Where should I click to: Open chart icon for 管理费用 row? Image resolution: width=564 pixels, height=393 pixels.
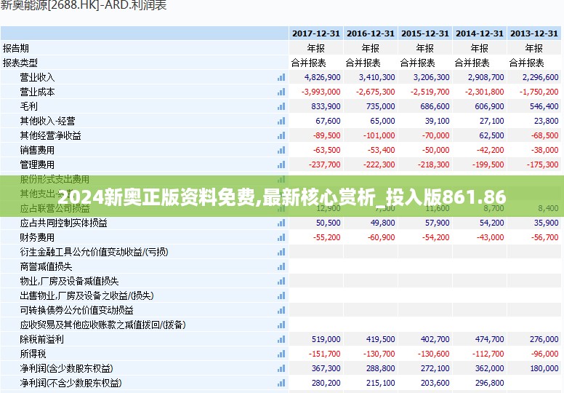click(281, 164)
